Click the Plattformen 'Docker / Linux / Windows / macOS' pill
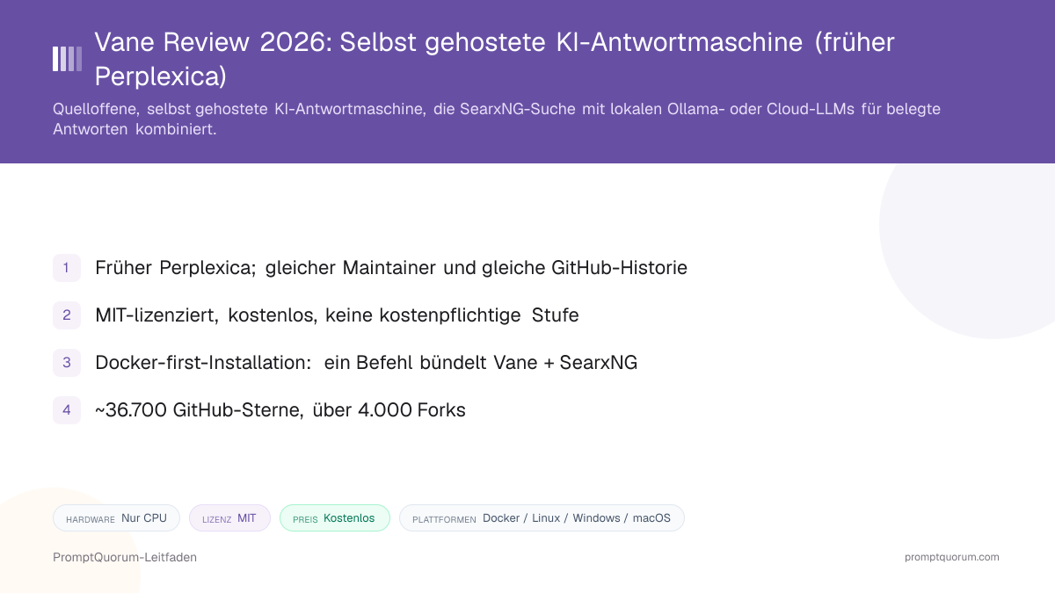This screenshot has width=1055, height=593. tap(542, 518)
